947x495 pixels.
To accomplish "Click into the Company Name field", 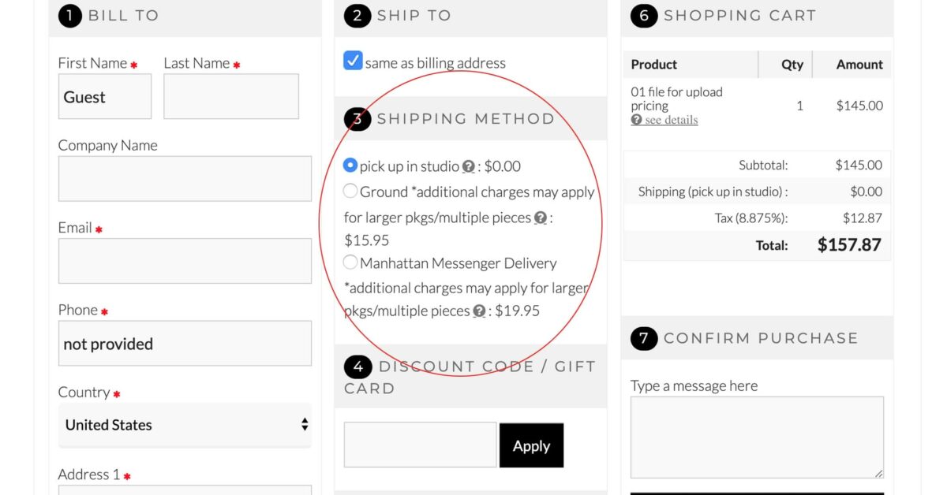I will [x=185, y=179].
